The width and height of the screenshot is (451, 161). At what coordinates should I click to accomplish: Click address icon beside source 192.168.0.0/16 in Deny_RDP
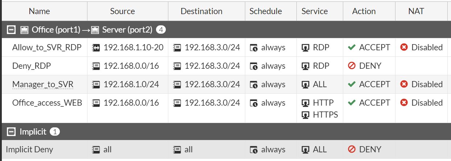[x=96, y=66]
